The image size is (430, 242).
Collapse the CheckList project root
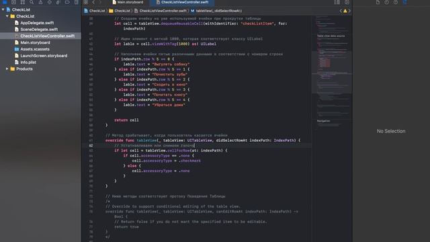pyautogui.click(x=3, y=9)
